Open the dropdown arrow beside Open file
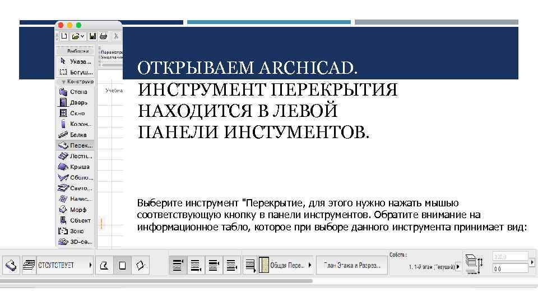 (x=82, y=36)
